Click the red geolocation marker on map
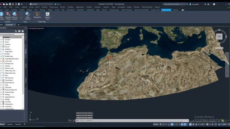The image size is (230, 129). (x=109, y=58)
